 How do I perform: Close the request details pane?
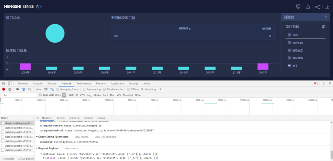point(37,118)
